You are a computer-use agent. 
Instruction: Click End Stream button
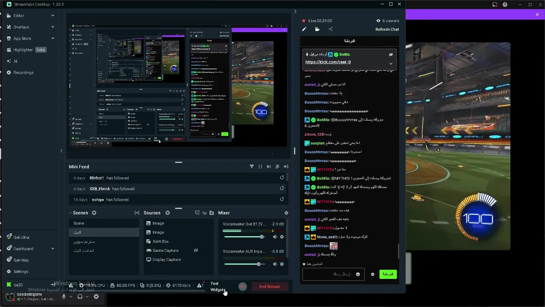(270, 287)
